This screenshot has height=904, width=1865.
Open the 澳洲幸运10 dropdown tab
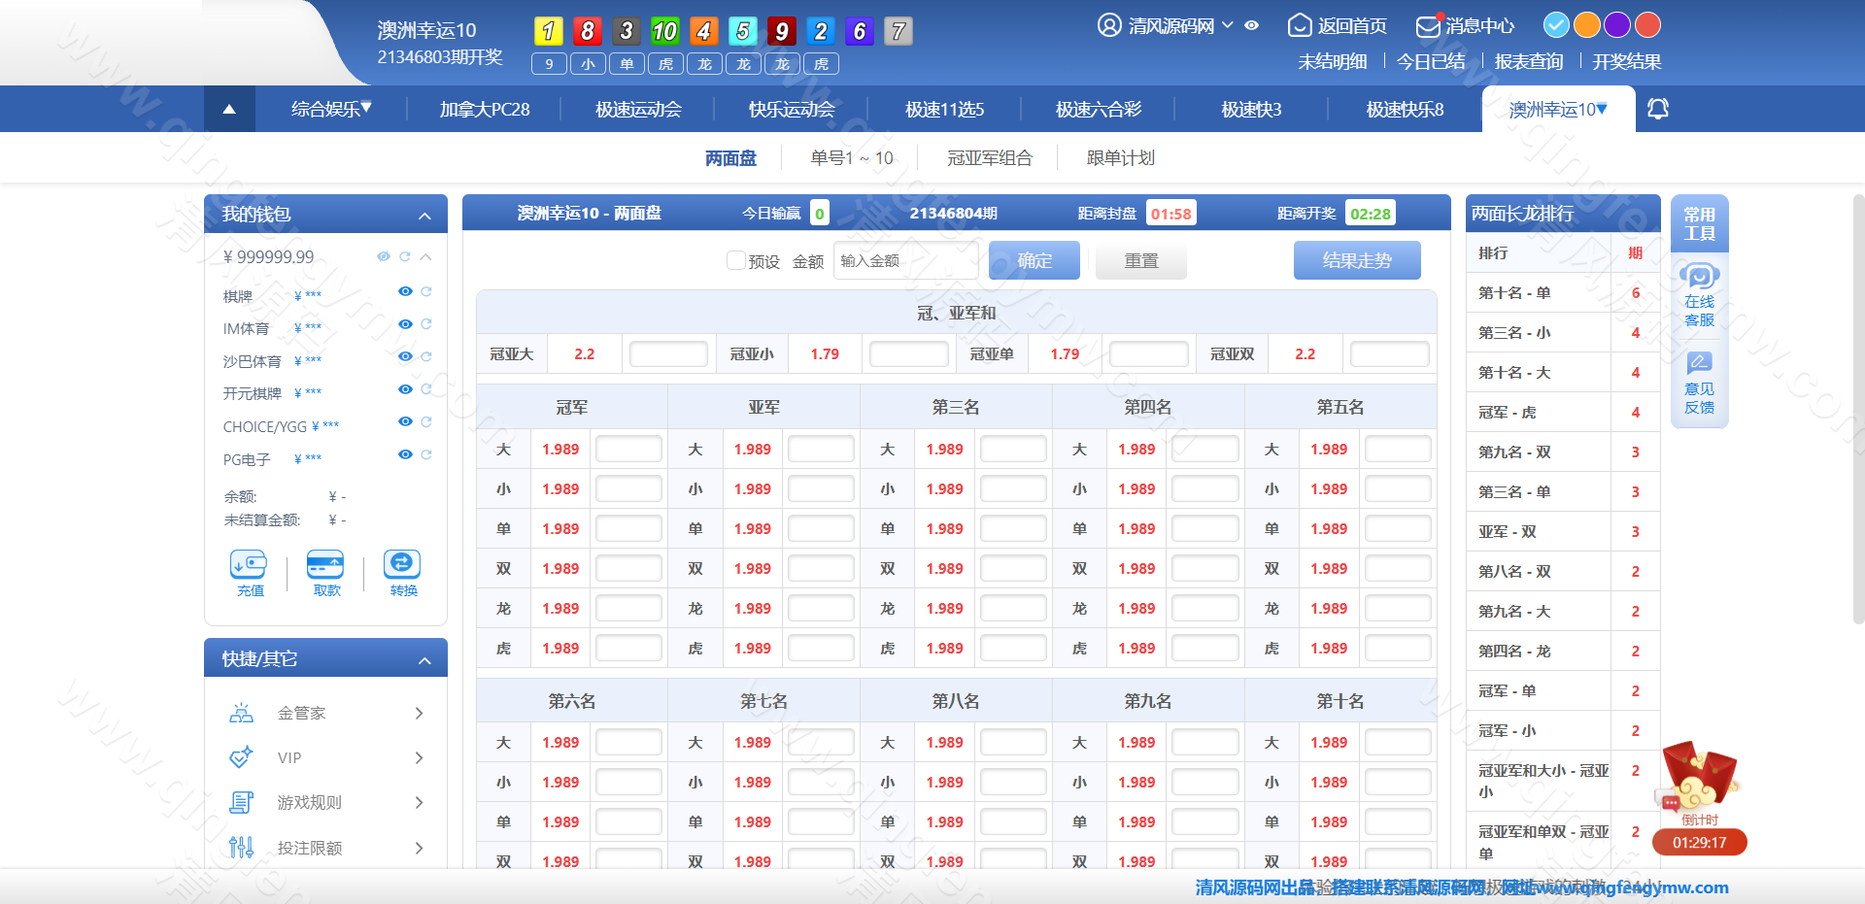(1558, 110)
